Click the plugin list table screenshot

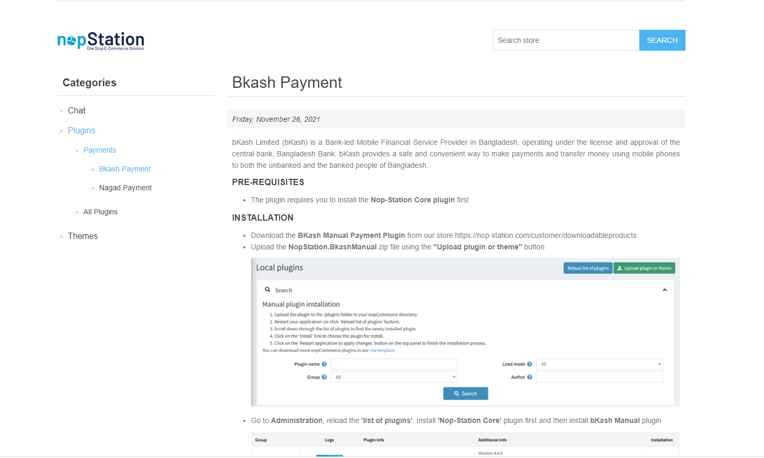coord(465,444)
